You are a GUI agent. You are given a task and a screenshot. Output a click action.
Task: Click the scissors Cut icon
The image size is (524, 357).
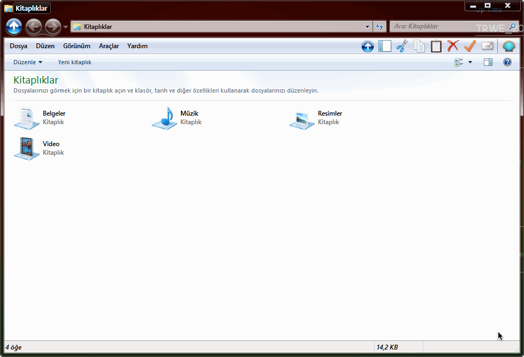pyautogui.click(x=402, y=46)
